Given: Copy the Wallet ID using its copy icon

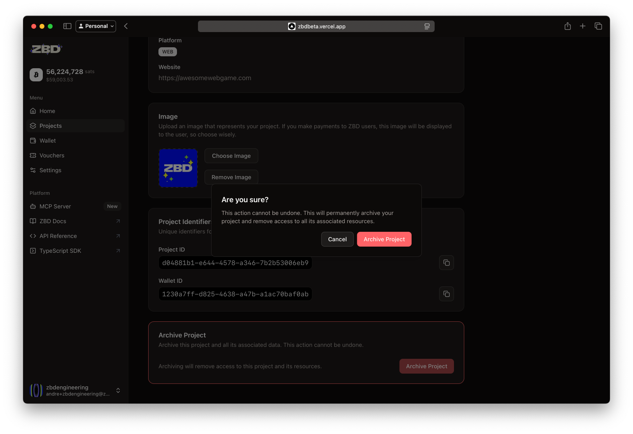Looking at the screenshot, I should tap(446, 294).
